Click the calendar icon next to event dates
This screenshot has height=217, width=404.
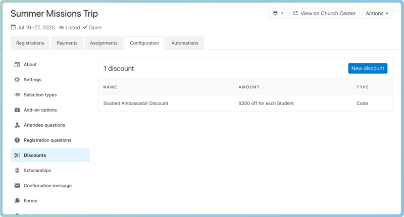[x=13, y=27]
